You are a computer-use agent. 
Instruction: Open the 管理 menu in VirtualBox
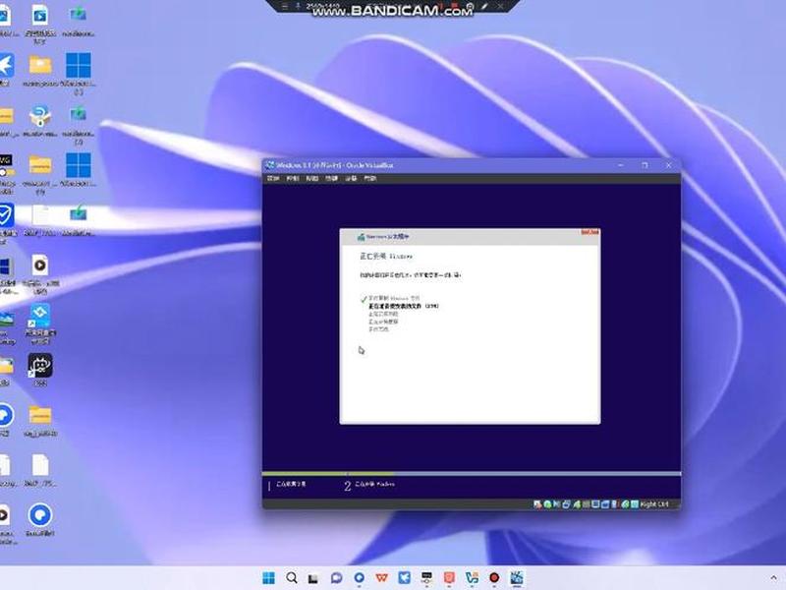[273, 179]
